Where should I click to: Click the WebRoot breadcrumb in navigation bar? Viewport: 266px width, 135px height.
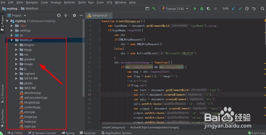tap(30, 9)
